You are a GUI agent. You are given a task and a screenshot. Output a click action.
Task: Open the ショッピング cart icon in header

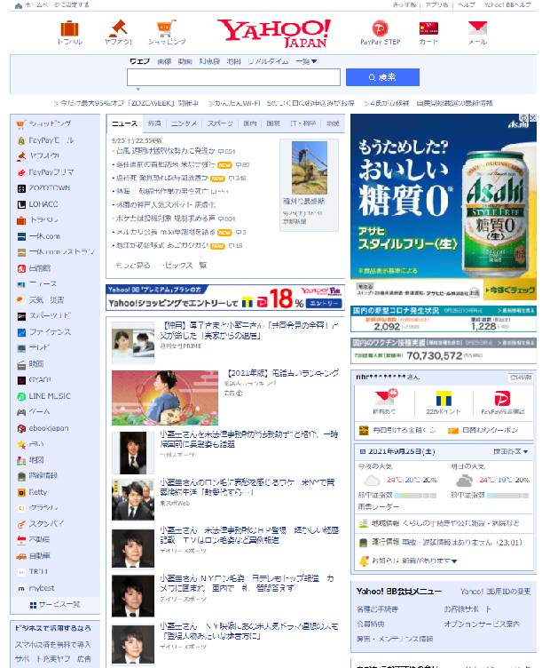click(166, 28)
